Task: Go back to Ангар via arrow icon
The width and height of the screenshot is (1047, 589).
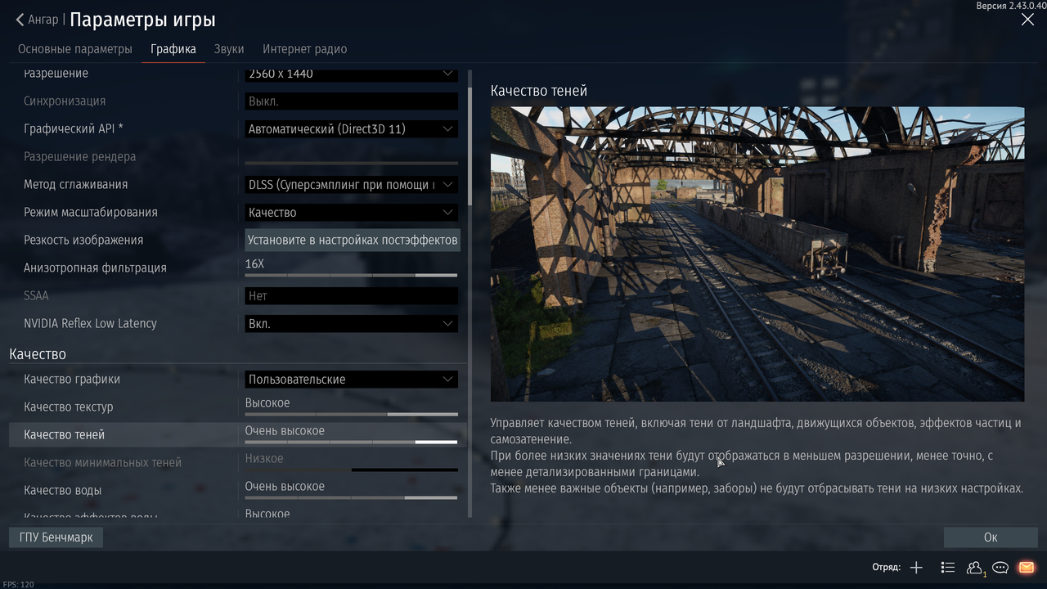Action: (20, 20)
